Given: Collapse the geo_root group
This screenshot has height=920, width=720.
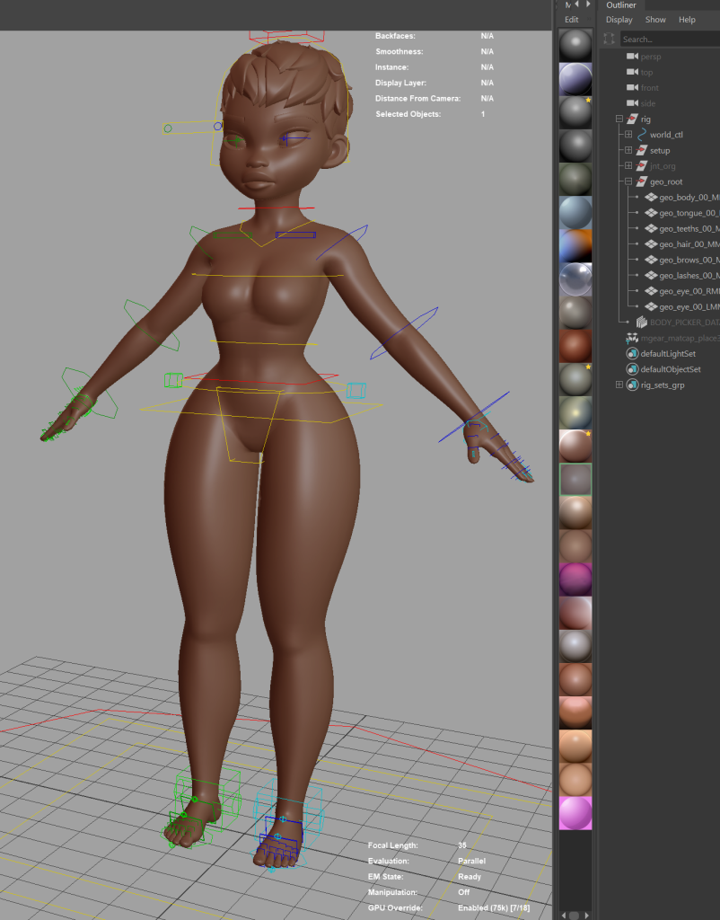Looking at the screenshot, I should click(x=628, y=182).
